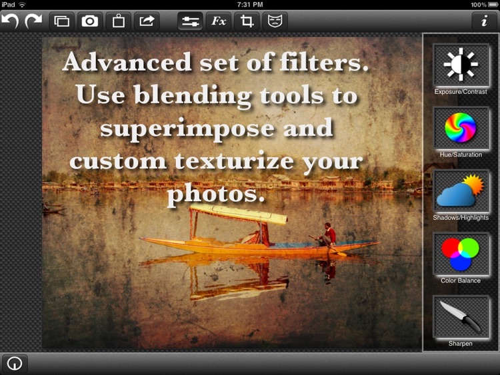Tap the Wi-Fi signal icon in status bar
Screen dimensions: 500x375
22,5
